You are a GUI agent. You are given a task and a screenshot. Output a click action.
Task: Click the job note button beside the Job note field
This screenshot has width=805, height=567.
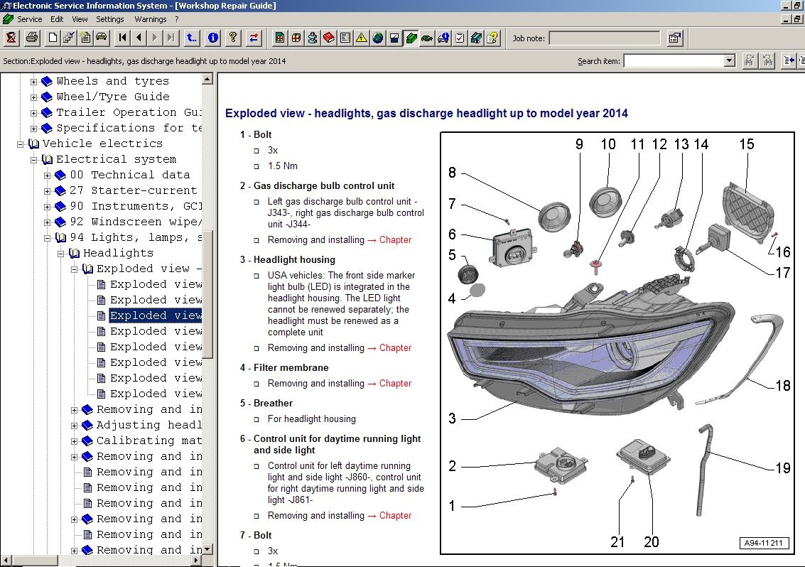point(674,38)
